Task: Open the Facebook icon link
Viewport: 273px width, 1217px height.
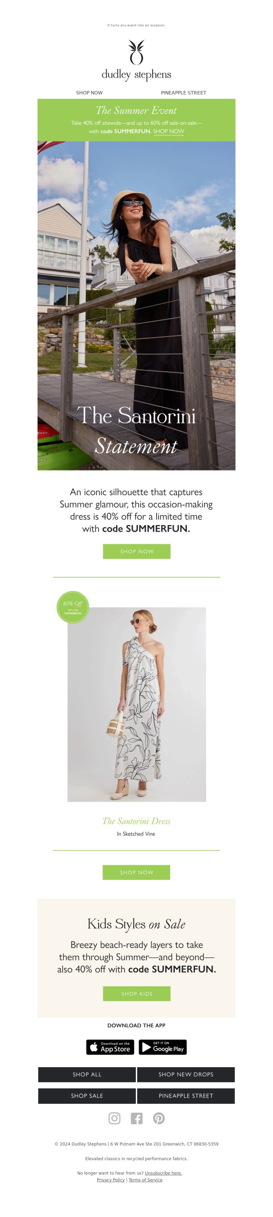Action: [x=136, y=1118]
